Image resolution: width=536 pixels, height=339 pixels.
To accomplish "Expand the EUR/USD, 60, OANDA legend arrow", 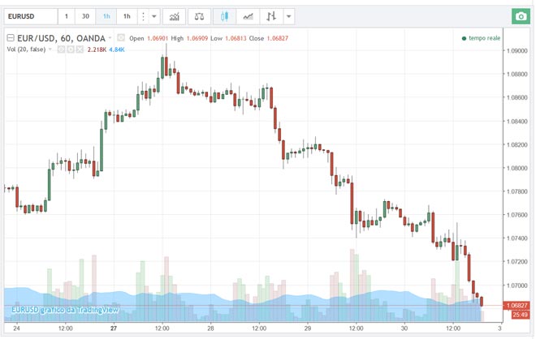I will pos(111,38).
